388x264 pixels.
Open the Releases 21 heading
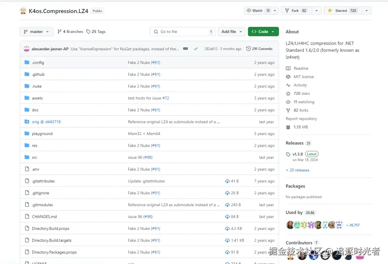click(298, 143)
